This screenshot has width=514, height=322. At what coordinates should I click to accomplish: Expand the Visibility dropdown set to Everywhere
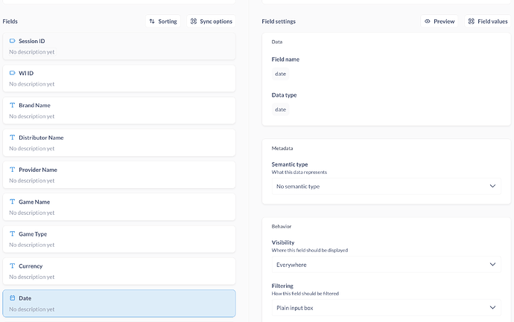tap(386, 265)
